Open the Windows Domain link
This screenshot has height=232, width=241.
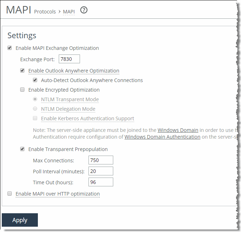click(178, 130)
